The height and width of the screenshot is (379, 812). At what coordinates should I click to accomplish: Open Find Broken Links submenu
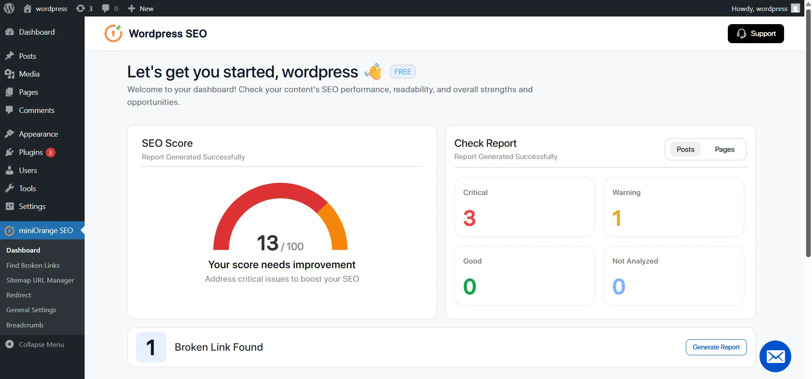point(33,265)
